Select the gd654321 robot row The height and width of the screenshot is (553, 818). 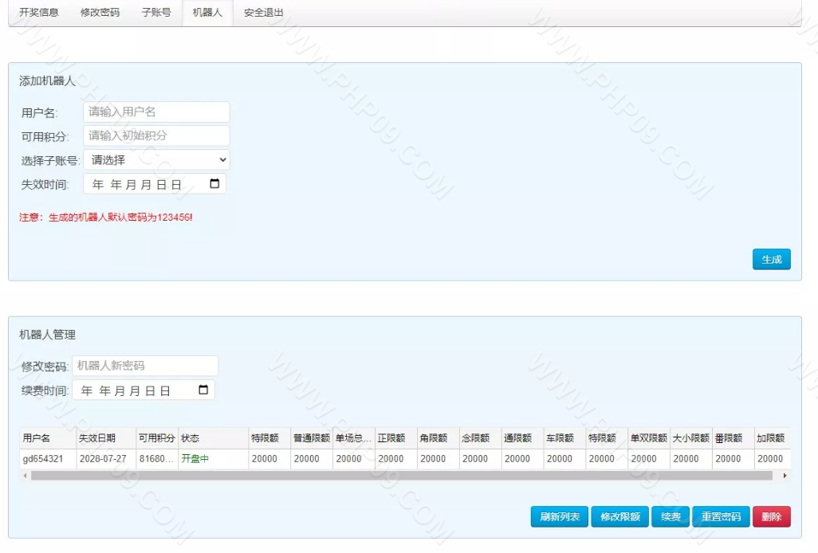(43, 459)
